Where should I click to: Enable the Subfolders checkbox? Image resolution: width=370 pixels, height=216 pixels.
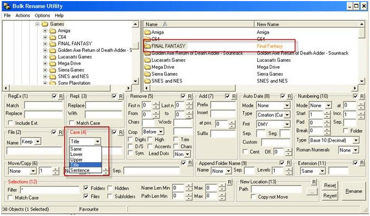(x=110, y=196)
